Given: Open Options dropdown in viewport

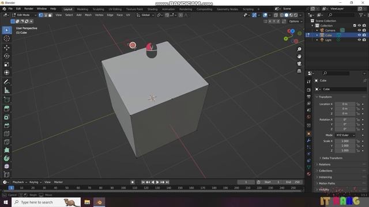Looking at the screenshot, I should pyautogui.click(x=296, y=21).
